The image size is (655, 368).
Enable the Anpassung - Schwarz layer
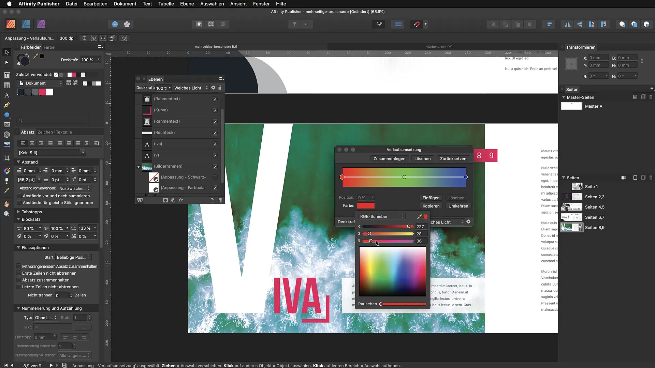coord(215,177)
